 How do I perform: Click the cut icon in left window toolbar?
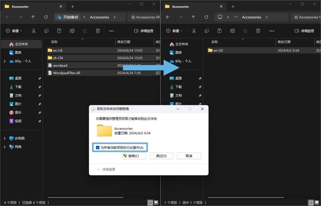click(x=34, y=31)
